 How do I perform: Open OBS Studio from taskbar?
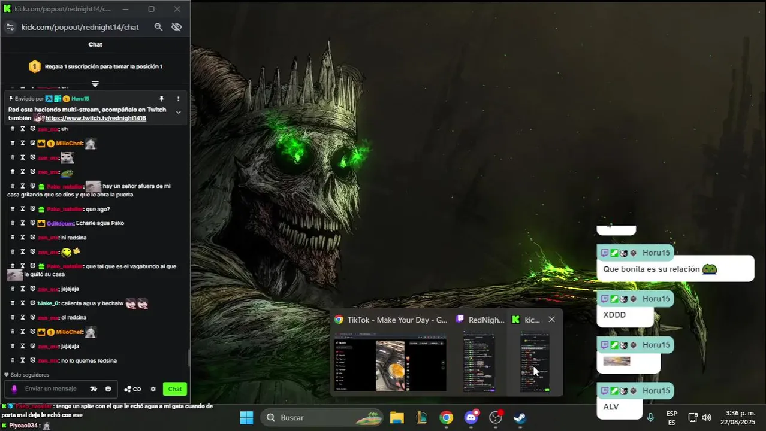496,417
